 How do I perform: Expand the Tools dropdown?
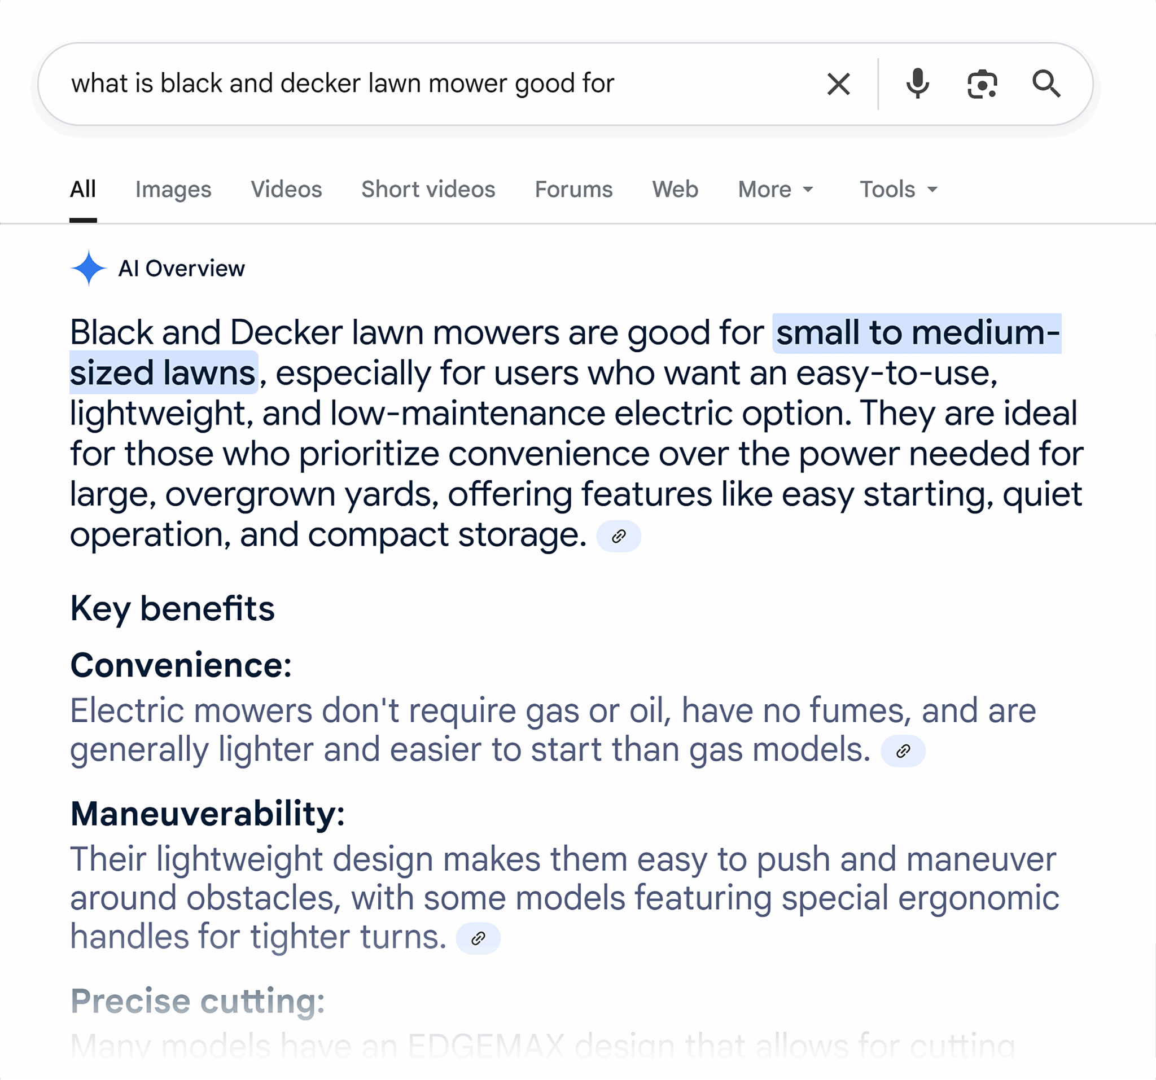pyautogui.click(x=899, y=190)
